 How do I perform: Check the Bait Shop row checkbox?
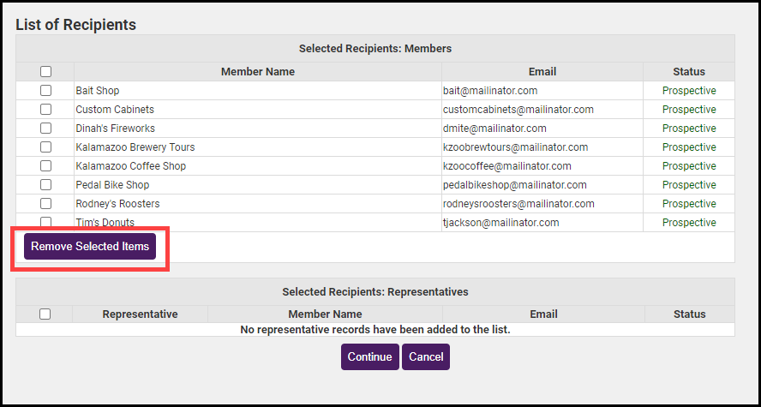[45, 91]
